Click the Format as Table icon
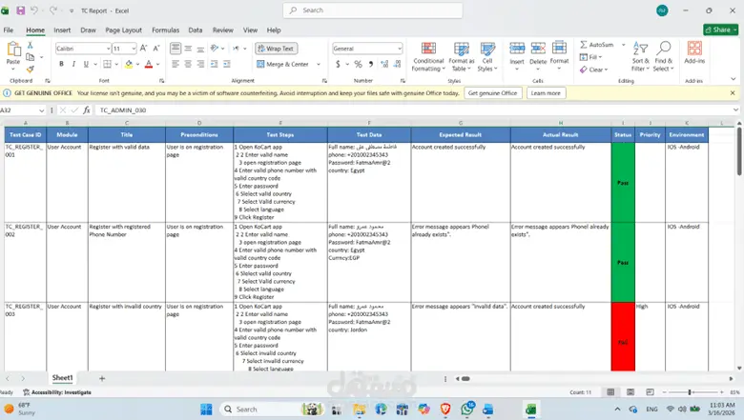The height and width of the screenshot is (420, 744). [462, 49]
